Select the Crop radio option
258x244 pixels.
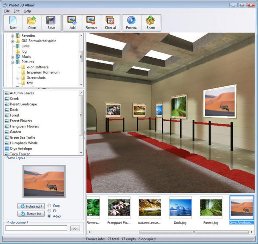pyautogui.click(x=49, y=206)
